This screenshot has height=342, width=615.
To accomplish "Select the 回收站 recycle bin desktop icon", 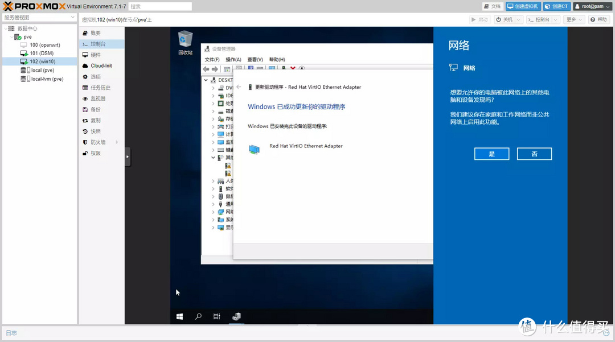I will (x=185, y=43).
